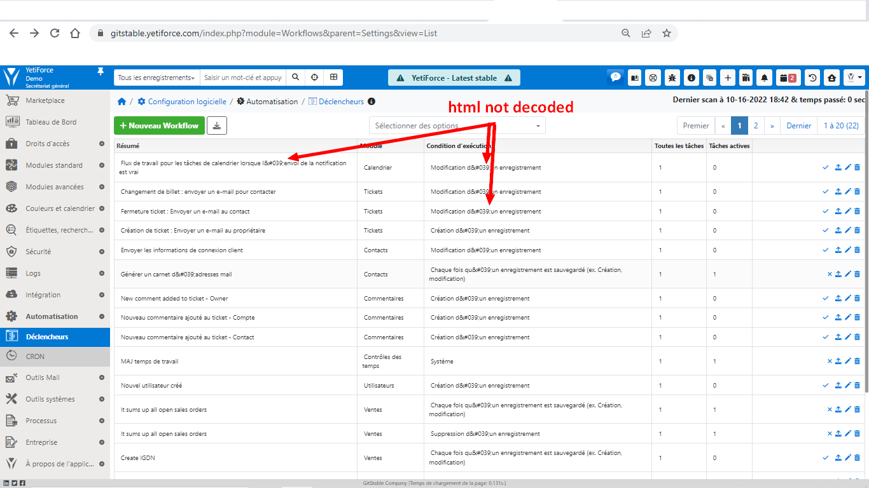Open the 'Sélectionner des options' dropdown

pos(456,125)
